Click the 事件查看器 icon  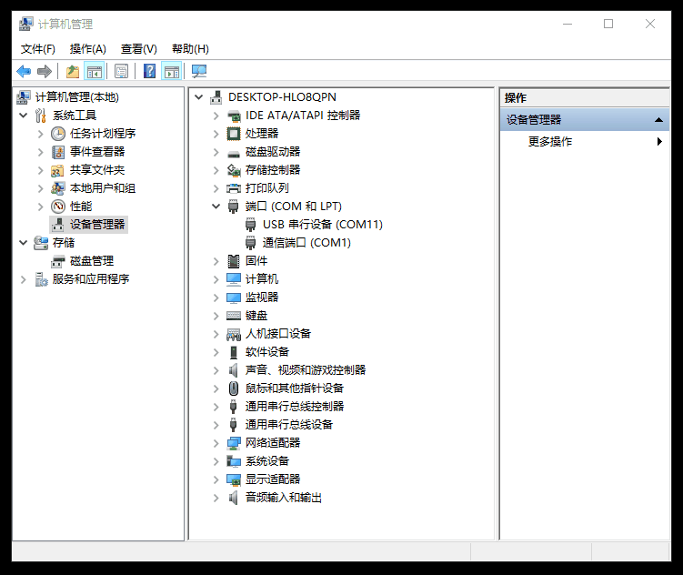coord(58,152)
